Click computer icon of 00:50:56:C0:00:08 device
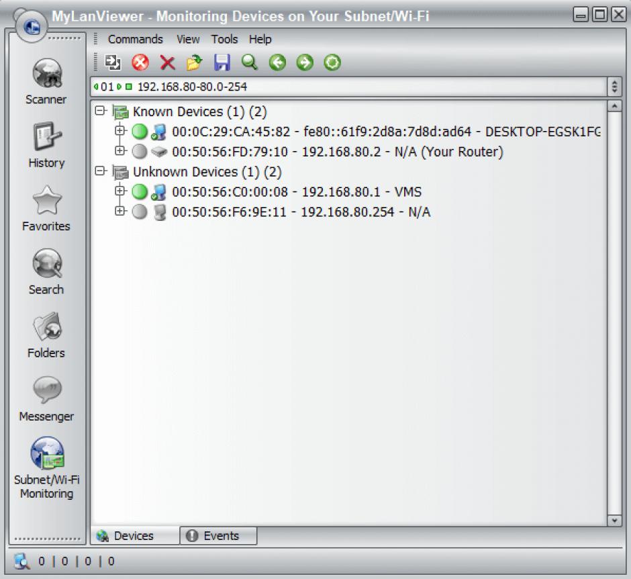Viewport: 631px width, 579px height. [x=158, y=192]
